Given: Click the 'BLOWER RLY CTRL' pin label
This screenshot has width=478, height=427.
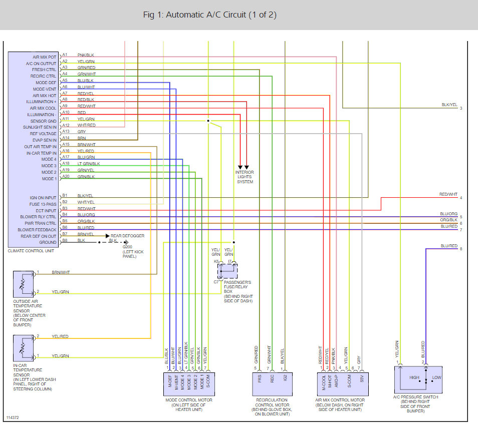Looking at the screenshot, I should point(39,217).
